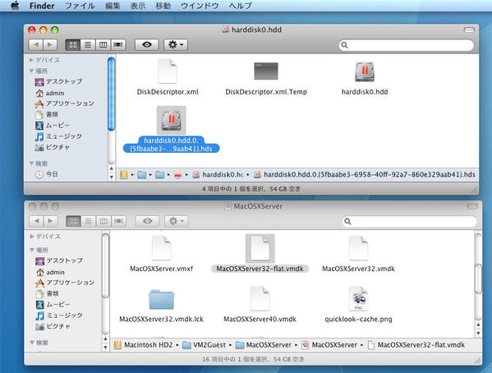
Task: Select ミュージック in harddisk0.hdd sidebar
Action: 58,136
